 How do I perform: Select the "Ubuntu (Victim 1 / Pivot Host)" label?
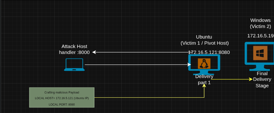click(204, 40)
